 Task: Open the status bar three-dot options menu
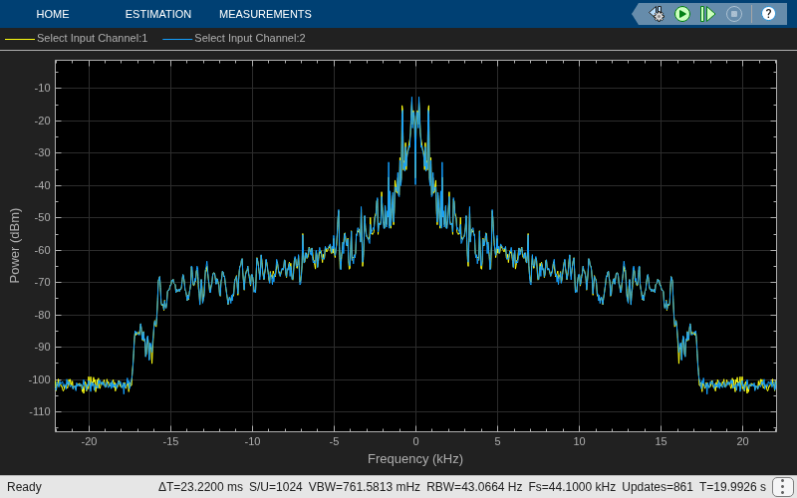point(782,487)
